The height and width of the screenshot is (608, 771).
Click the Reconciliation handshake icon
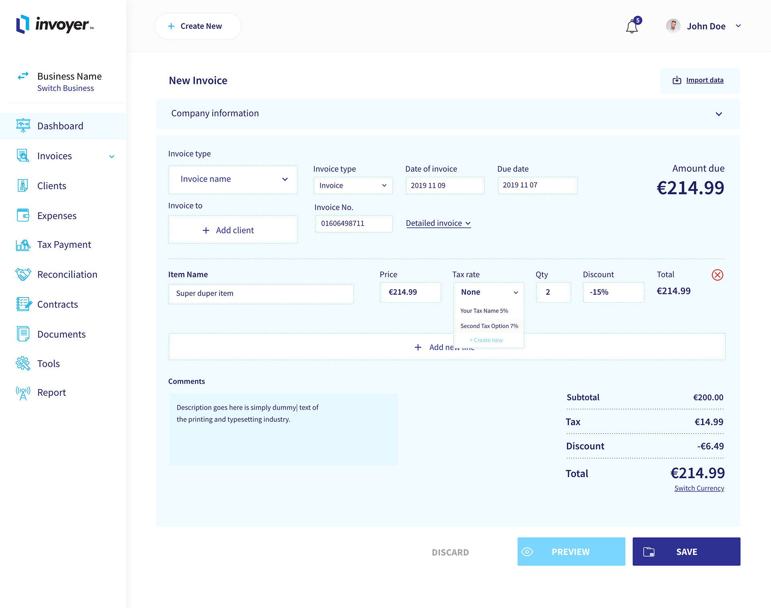tap(23, 274)
